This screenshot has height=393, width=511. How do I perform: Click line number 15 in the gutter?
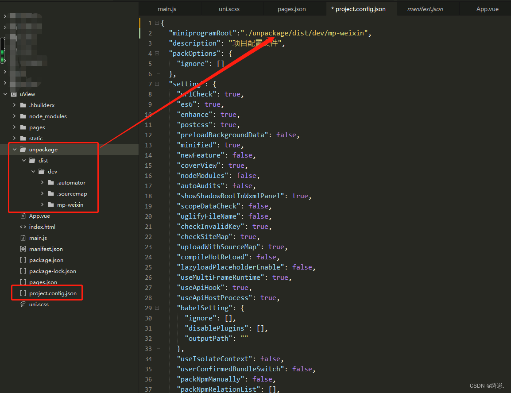[148, 165]
